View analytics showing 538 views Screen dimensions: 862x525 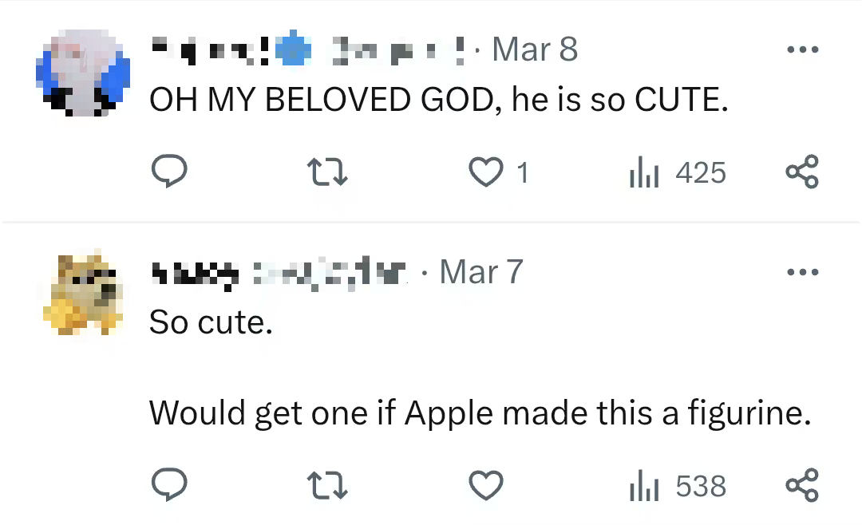tap(678, 485)
